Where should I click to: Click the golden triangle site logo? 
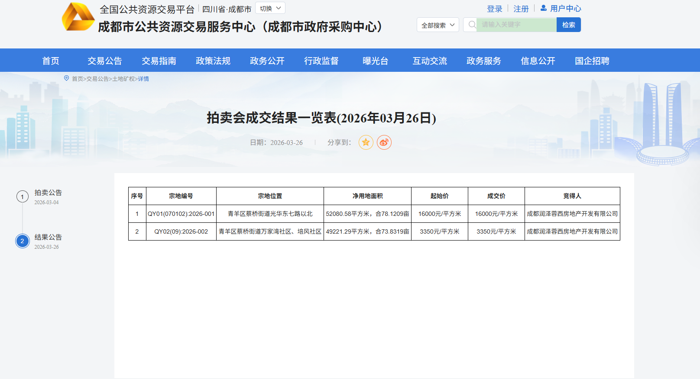point(78,17)
